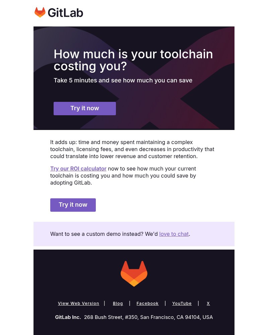Click the GitLab wordmark next to the fox icon

tap(66, 13)
